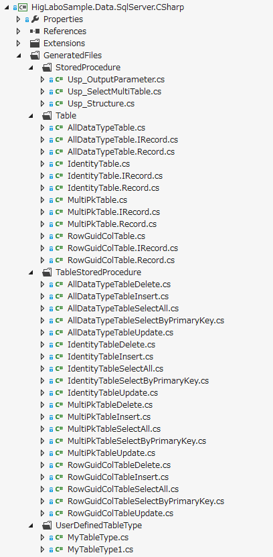Click the Extensions folder icon

pos(35,44)
